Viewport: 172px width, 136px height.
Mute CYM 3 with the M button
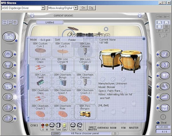(x=47, y=125)
